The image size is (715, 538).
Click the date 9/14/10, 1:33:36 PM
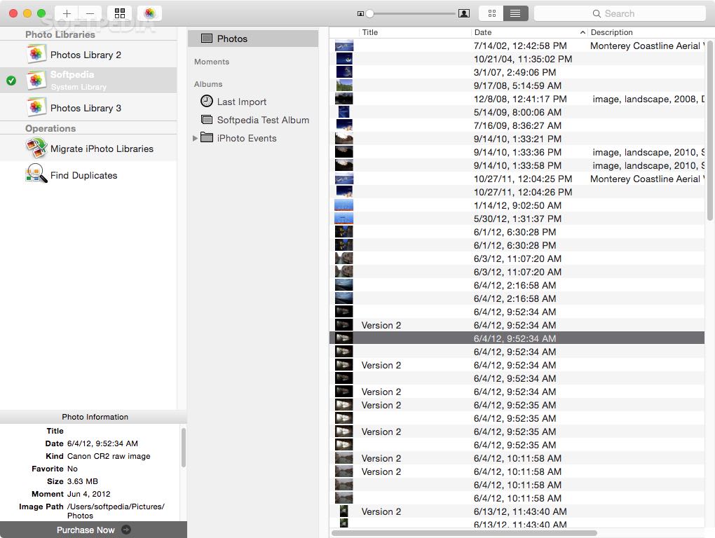point(517,152)
